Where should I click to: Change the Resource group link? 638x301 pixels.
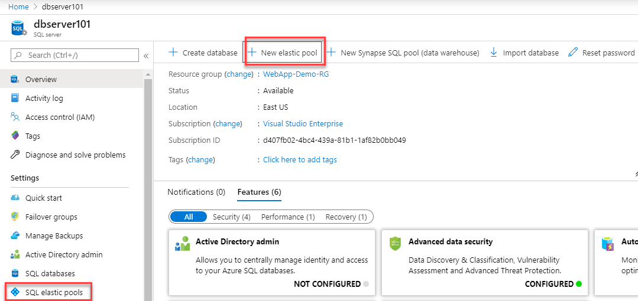click(x=239, y=74)
